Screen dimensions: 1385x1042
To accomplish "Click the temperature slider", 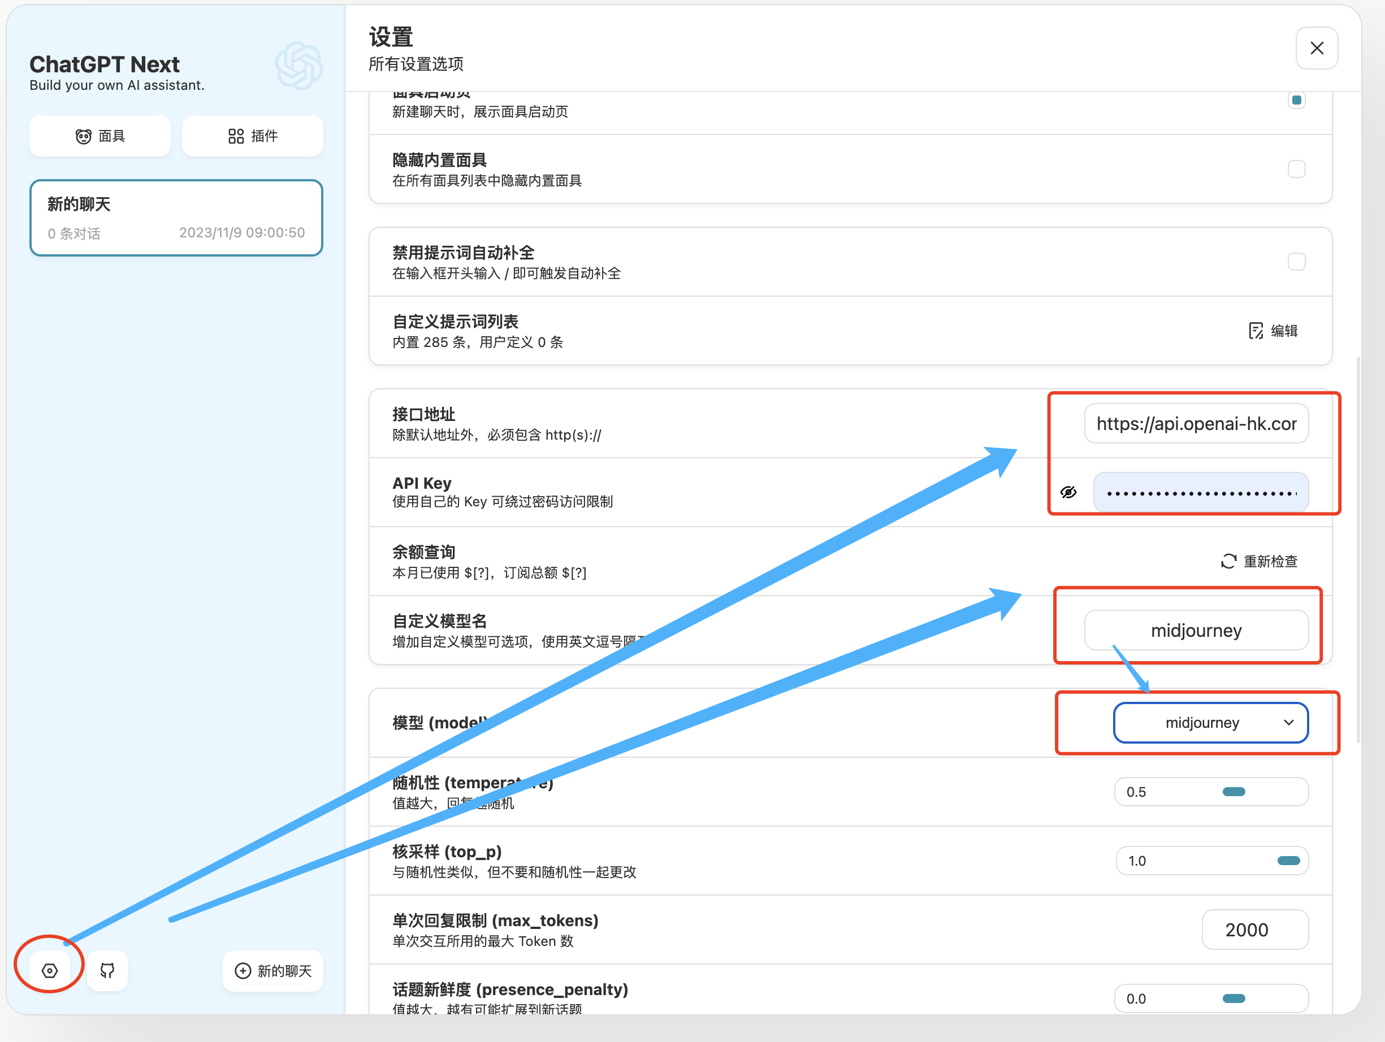I will pyautogui.click(x=1233, y=792).
